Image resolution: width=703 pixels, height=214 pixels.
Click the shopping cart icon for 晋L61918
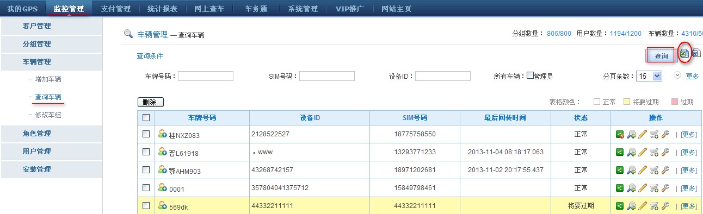[x=654, y=152]
